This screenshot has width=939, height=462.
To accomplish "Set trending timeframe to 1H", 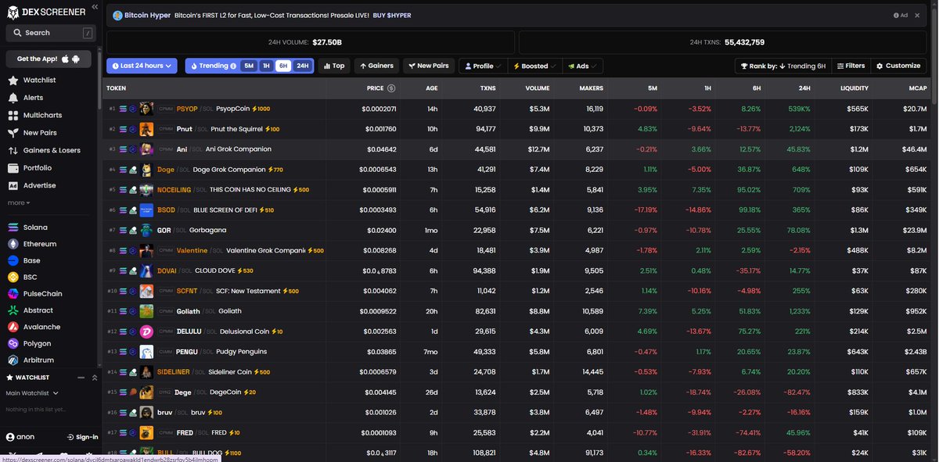I will click(x=266, y=66).
